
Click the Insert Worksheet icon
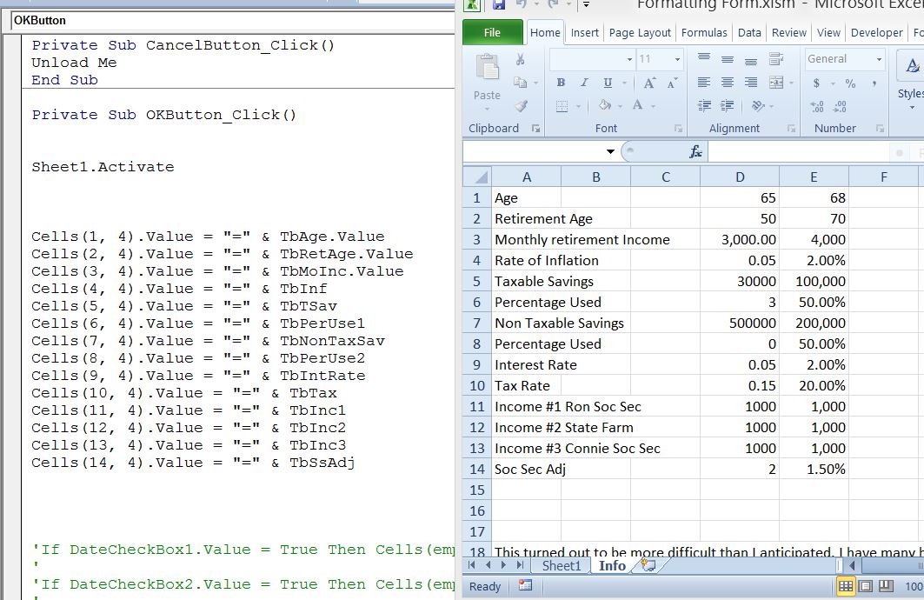coord(647,565)
